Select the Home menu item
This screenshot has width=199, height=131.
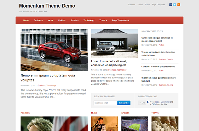[26, 20]
